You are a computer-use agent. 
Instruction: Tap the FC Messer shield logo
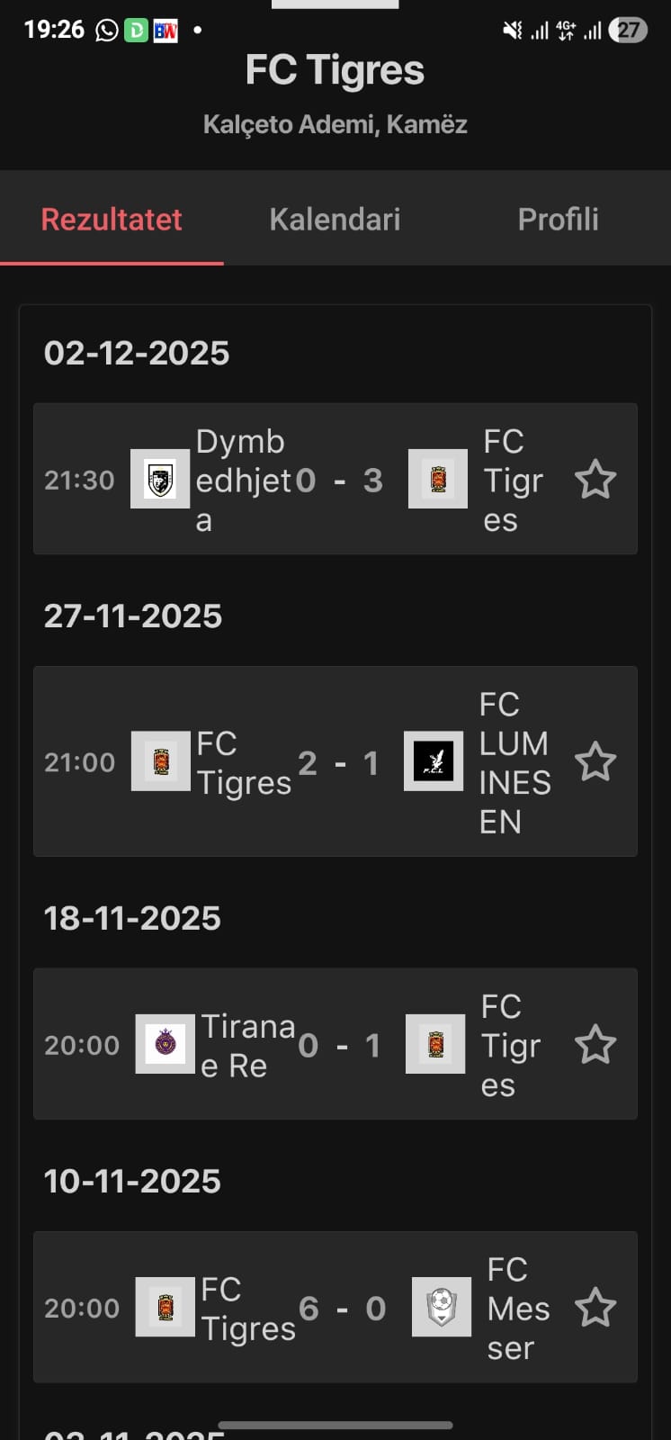442,1307
